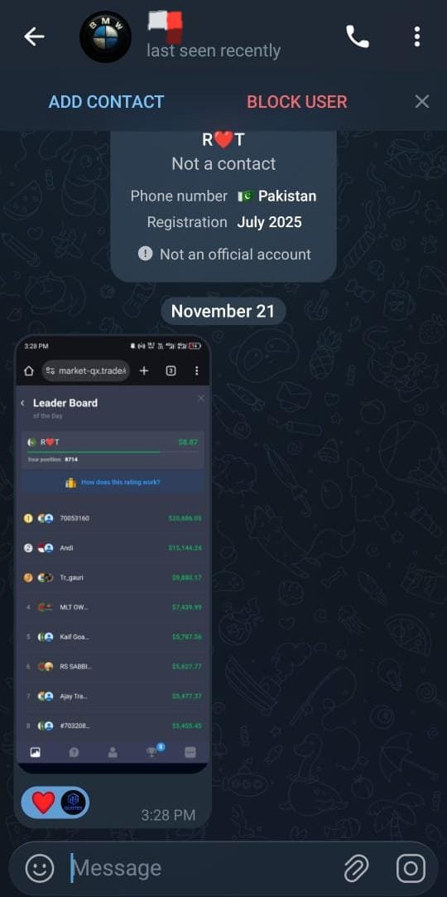Attach a file with paperclip icon
The width and height of the screenshot is (447, 897).
pos(356,868)
